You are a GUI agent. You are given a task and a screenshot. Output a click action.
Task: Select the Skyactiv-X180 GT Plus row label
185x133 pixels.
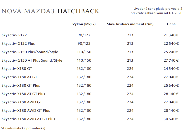21,85
